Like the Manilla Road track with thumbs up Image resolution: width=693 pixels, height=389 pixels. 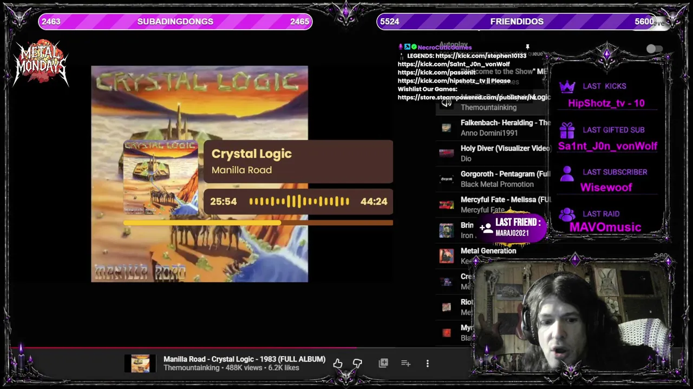pos(337,364)
